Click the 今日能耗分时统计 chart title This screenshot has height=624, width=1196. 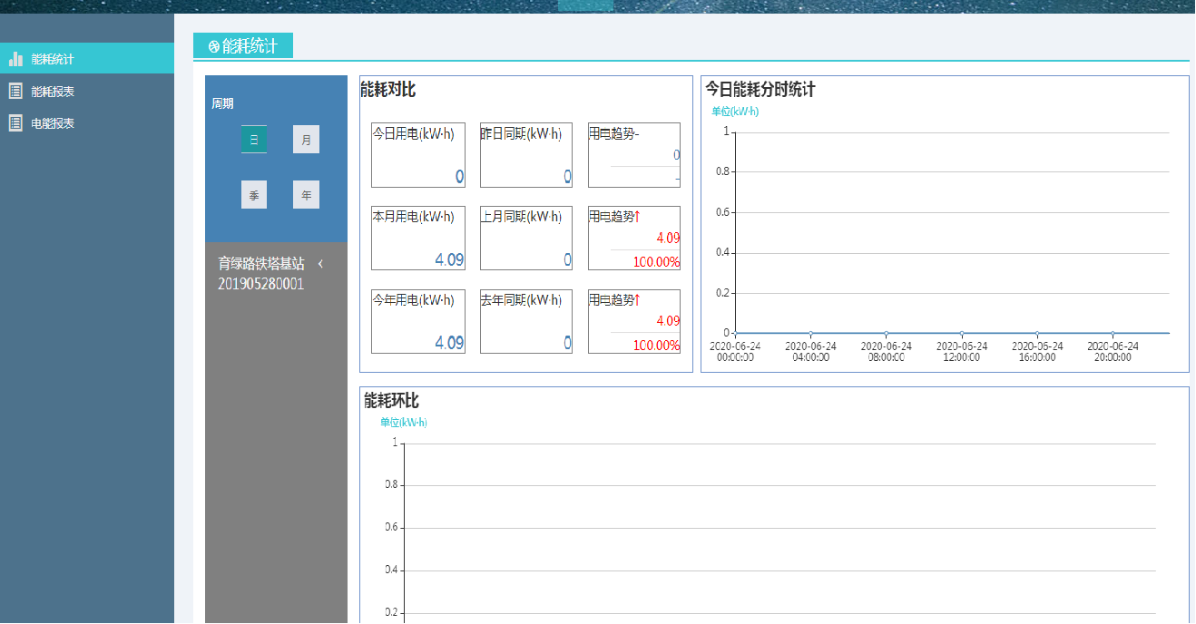click(760, 90)
